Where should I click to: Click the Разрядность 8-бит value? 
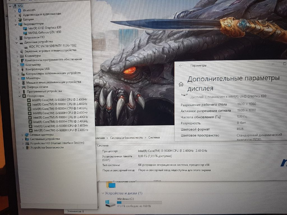tap(241, 123)
